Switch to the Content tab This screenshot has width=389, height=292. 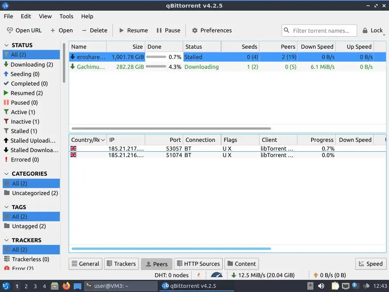(x=242, y=264)
